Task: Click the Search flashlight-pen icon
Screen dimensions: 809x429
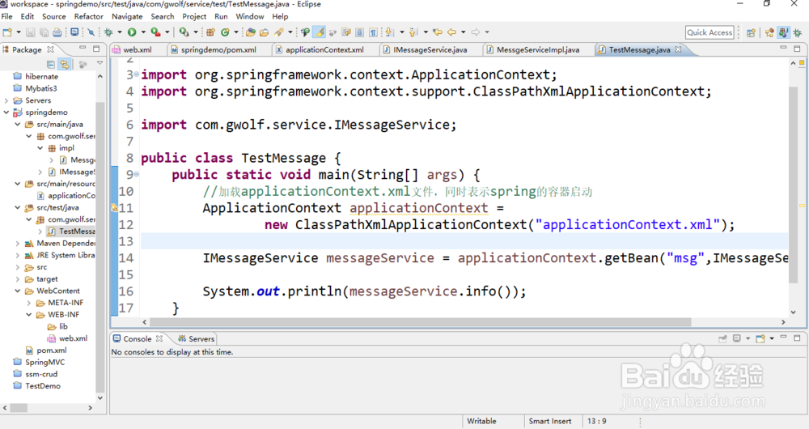Action: pyautogui.click(x=279, y=32)
